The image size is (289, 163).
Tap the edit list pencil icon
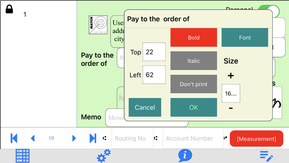pos(266,156)
